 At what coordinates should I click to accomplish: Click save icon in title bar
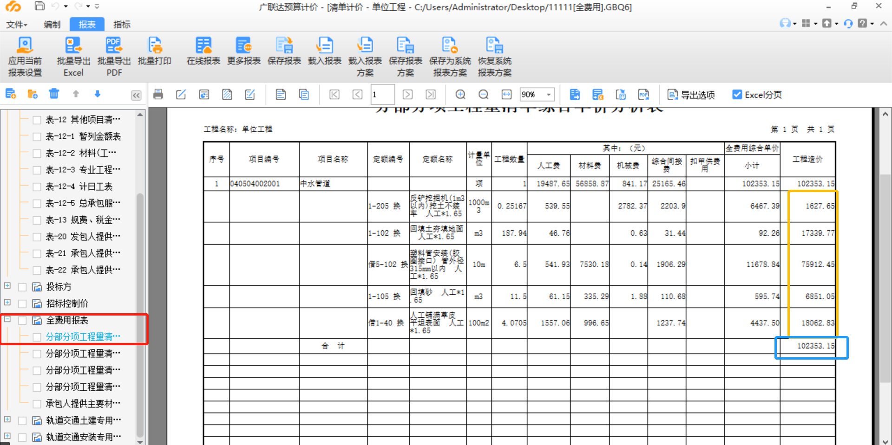click(x=40, y=6)
